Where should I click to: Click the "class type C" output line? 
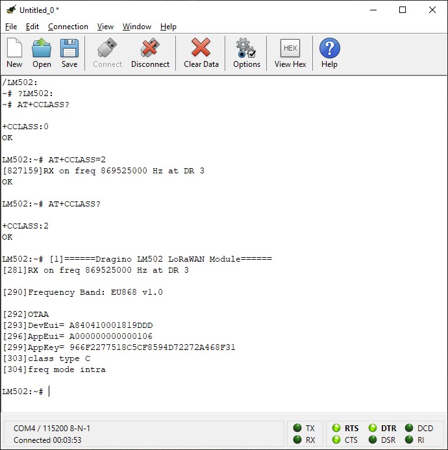tap(47, 358)
